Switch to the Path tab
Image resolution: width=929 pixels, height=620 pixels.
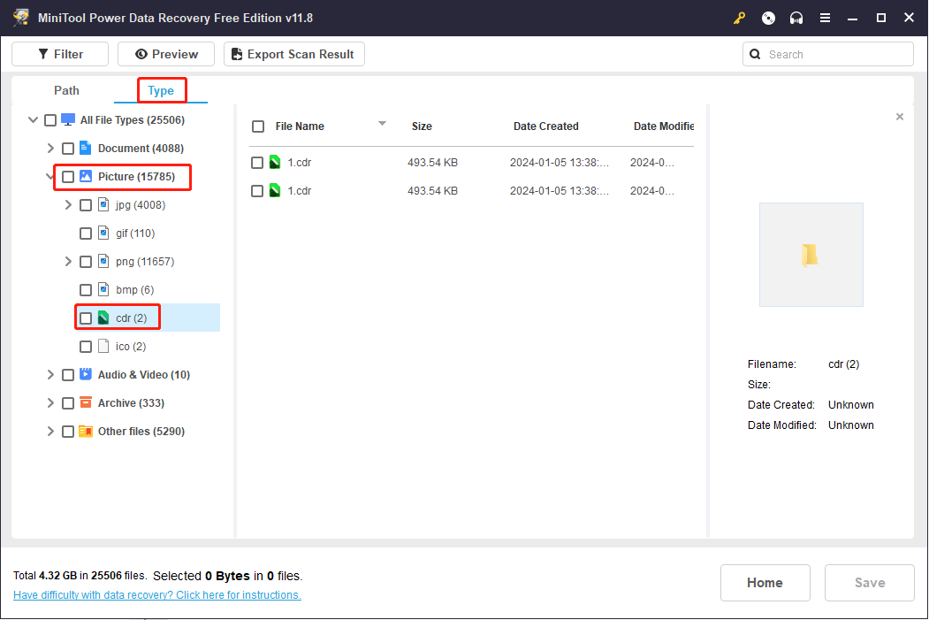coord(66,90)
